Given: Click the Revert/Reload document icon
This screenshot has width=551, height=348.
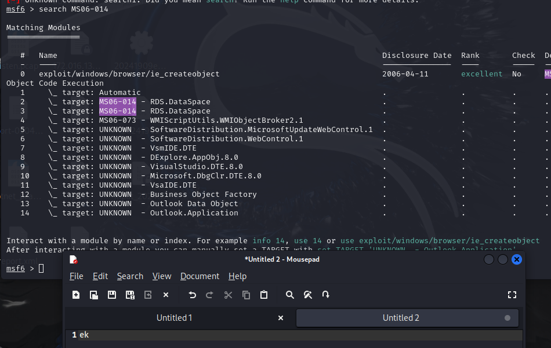Looking at the screenshot, I should click(148, 295).
